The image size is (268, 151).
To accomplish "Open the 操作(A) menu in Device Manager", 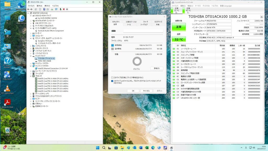I will point(40,6).
